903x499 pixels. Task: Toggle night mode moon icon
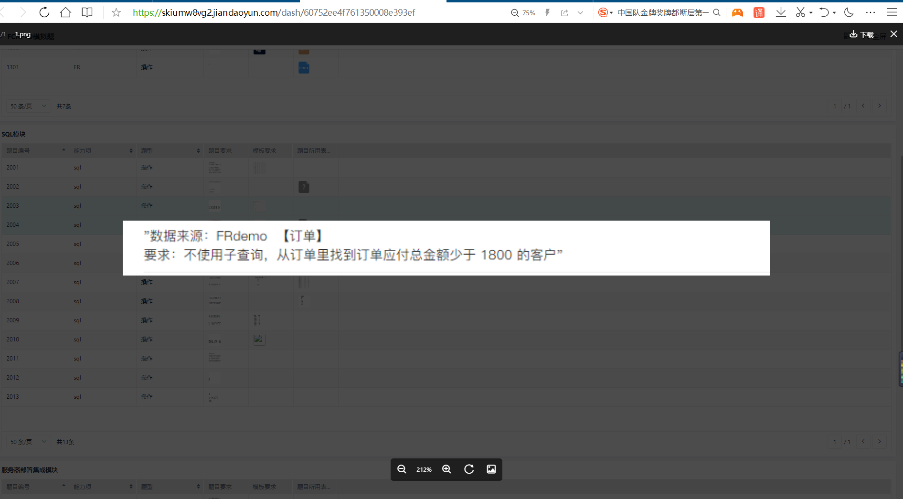tap(849, 12)
